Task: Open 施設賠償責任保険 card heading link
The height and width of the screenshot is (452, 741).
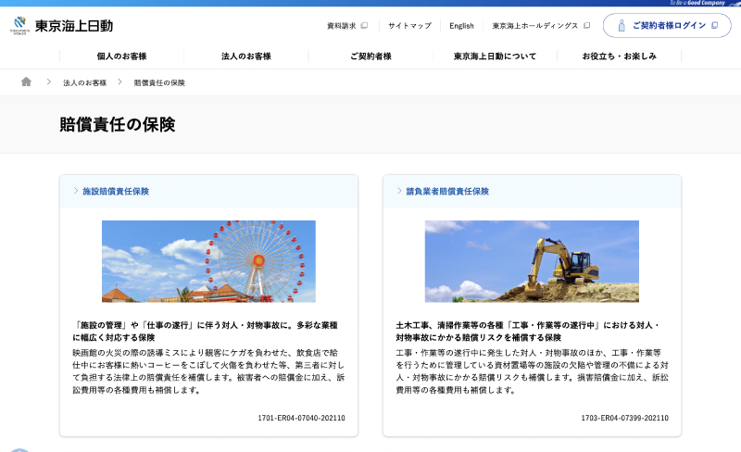Action: (x=116, y=192)
